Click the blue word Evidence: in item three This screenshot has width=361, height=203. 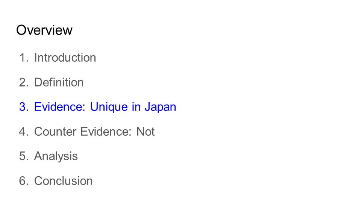tap(60, 107)
